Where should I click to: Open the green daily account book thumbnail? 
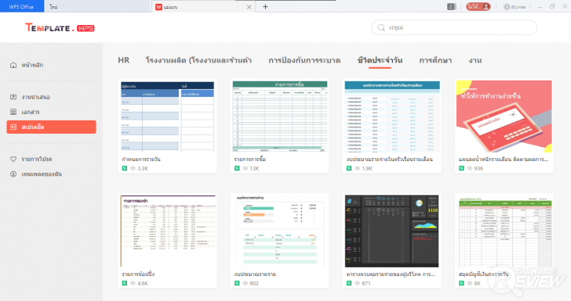coord(504,231)
